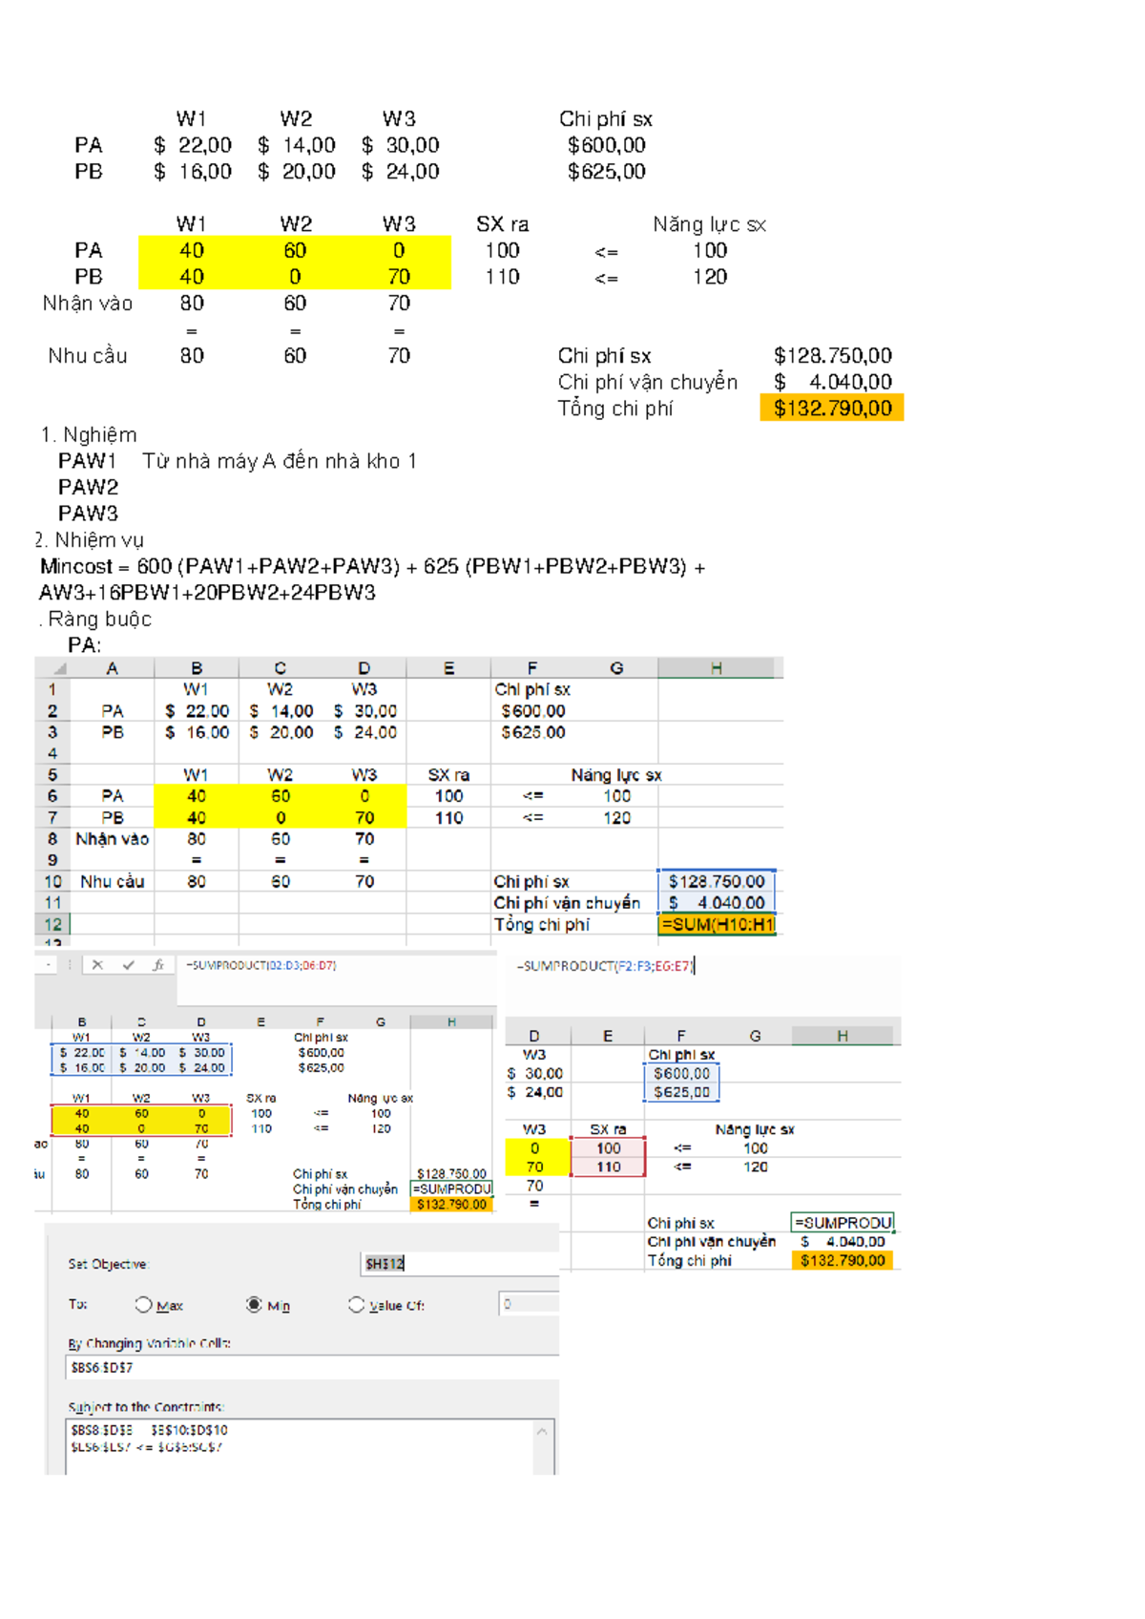This screenshot has width=1145, height=1619.
Task: Click the Select All corner triangle
Action: click(x=59, y=668)
